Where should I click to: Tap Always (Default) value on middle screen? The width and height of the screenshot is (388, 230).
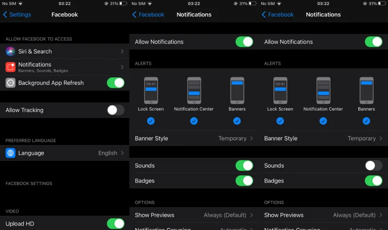pos(225,215)
